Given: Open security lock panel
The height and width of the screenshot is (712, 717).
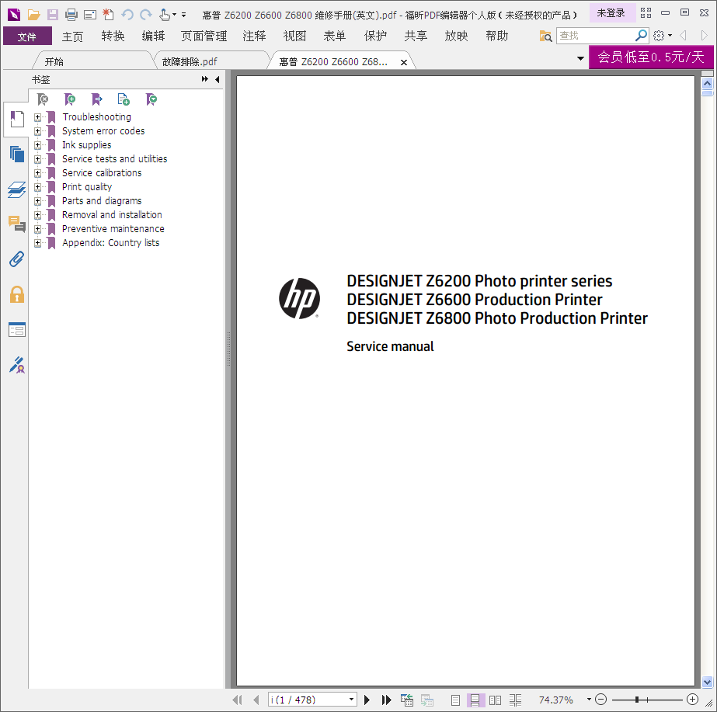Looking at the screenshot, I should tap(17, 294).
